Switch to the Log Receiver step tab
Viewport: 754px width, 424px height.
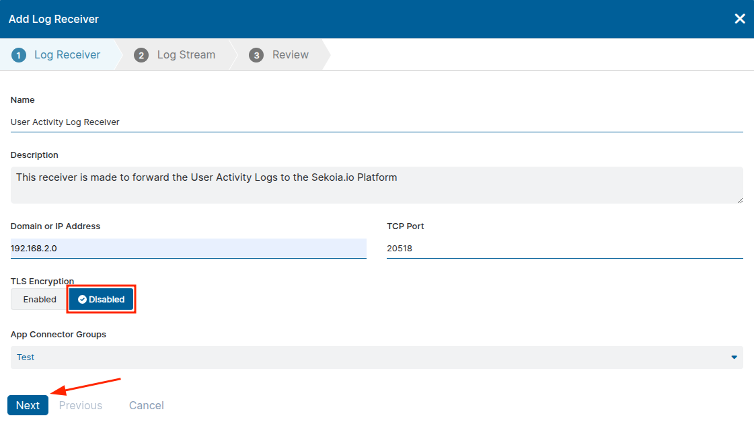point(67,55)
